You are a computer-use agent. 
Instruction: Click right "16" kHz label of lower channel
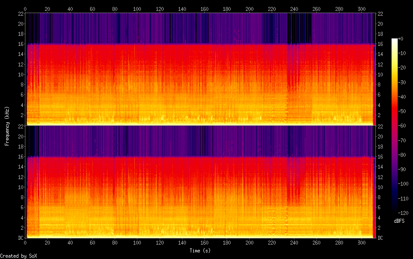click(x=380, y=157)
